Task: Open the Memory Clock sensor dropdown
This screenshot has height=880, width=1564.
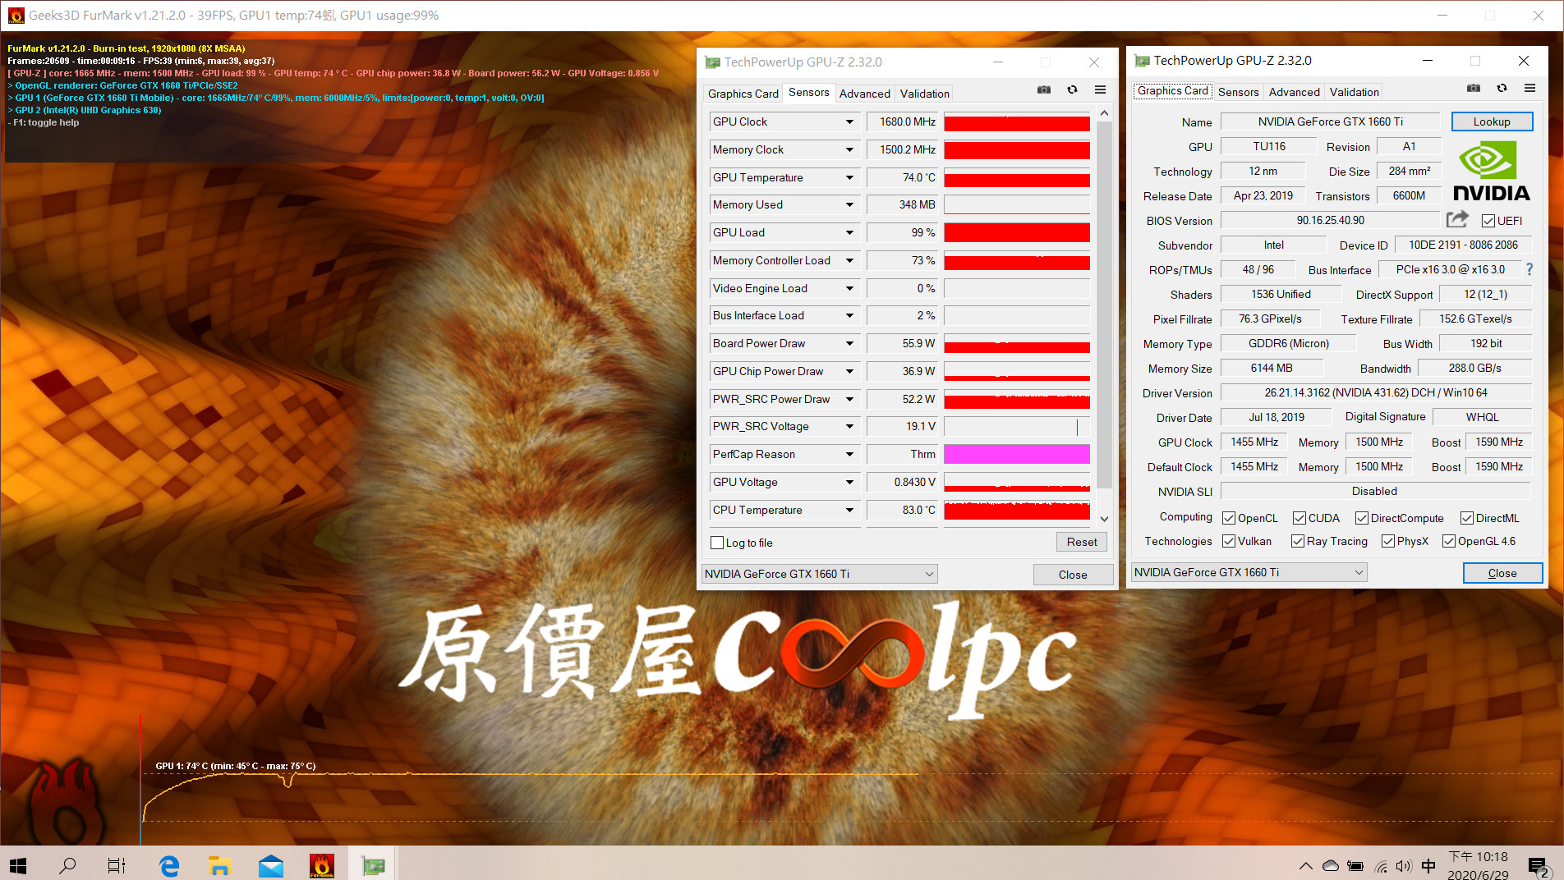Action: coord(849,149)
